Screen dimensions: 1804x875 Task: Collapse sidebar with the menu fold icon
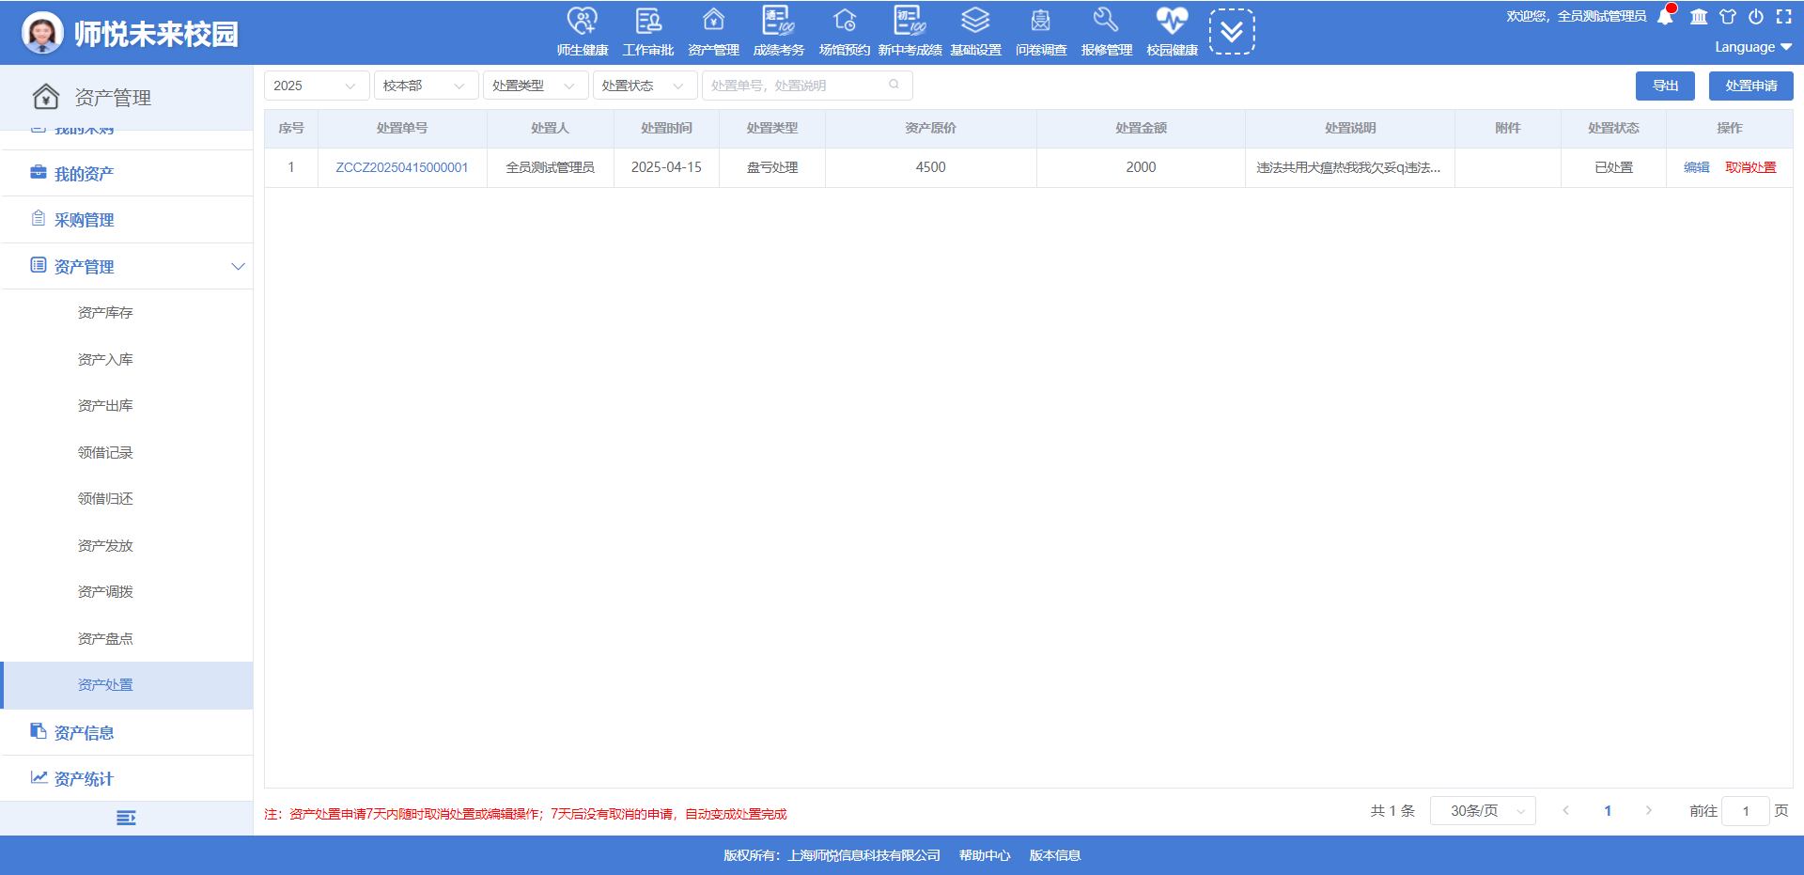126,819
